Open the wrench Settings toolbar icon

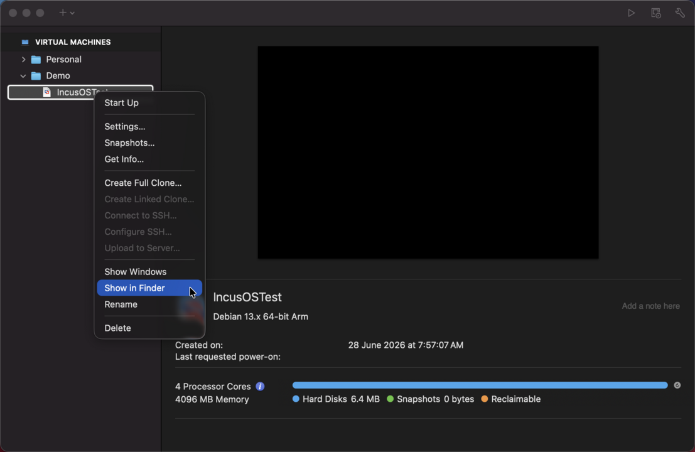[x=680, y=13]
